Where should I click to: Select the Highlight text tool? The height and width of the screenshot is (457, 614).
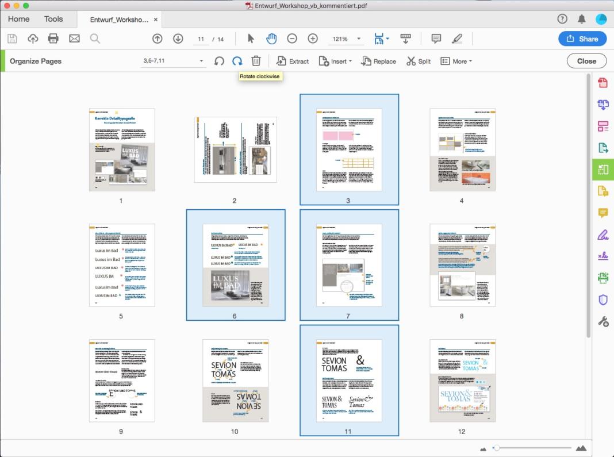point(457,39)
